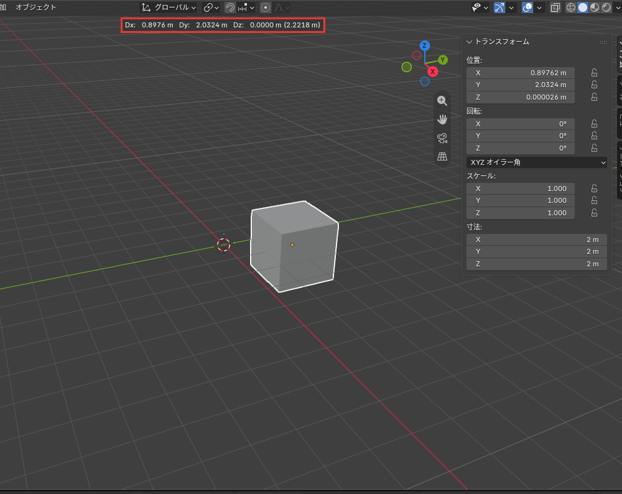Click the hollow green negative Y gizmo circle
The width and height of the screenshot is (622, 494).
point(407,67)
